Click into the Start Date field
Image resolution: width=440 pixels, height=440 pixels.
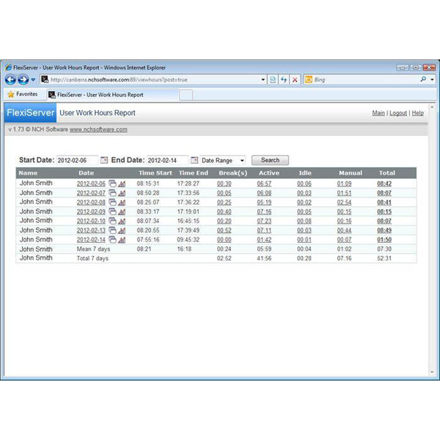coord(77,160)
